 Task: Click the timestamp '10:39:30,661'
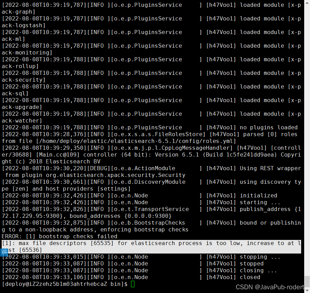pyautogui.click(x=65, y=182)
